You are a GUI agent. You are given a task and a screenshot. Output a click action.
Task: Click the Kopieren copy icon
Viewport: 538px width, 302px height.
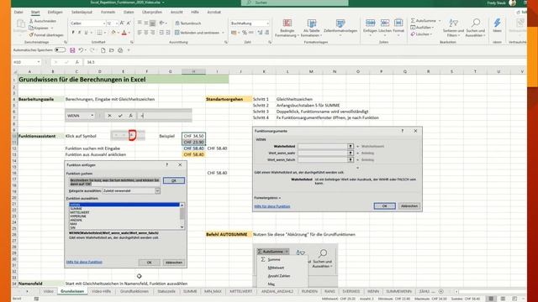point(31,28)
